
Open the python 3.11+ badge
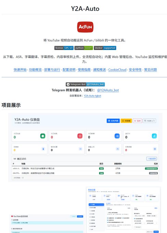tap(83, 48)
